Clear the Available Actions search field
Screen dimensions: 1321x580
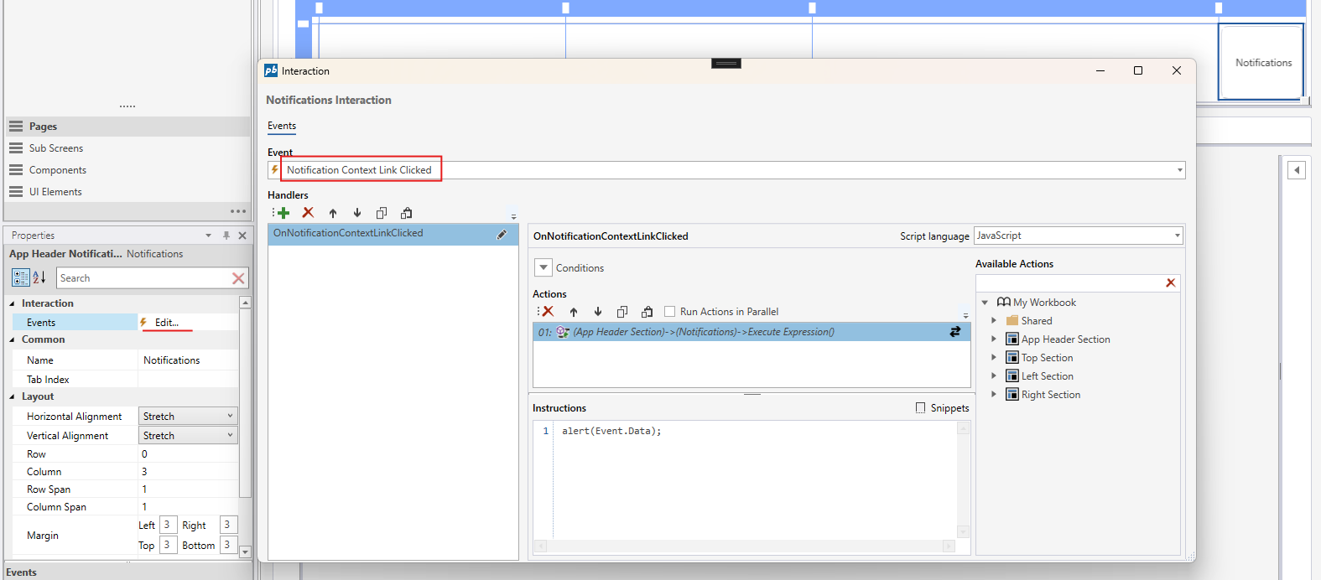[x=1170, y=283]
